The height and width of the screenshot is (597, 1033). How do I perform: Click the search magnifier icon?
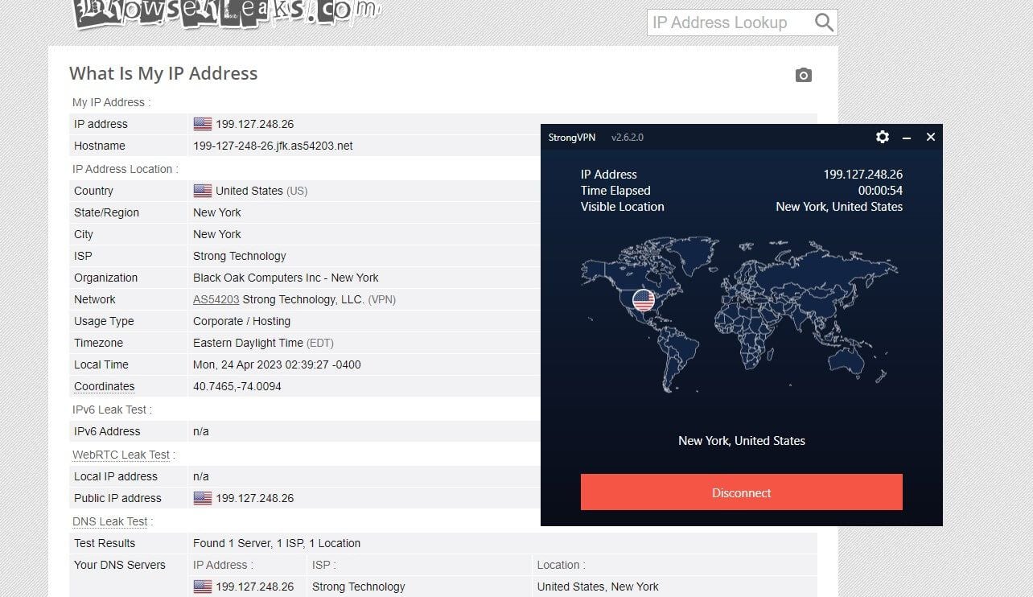(x=824, y=23)
